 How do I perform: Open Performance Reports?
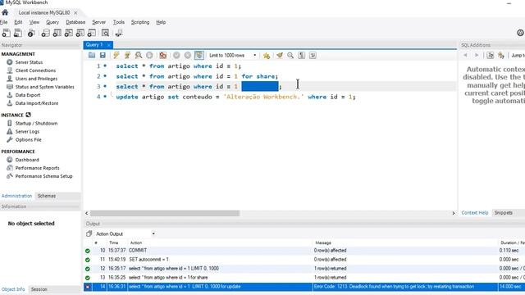[x=37, y=168]
